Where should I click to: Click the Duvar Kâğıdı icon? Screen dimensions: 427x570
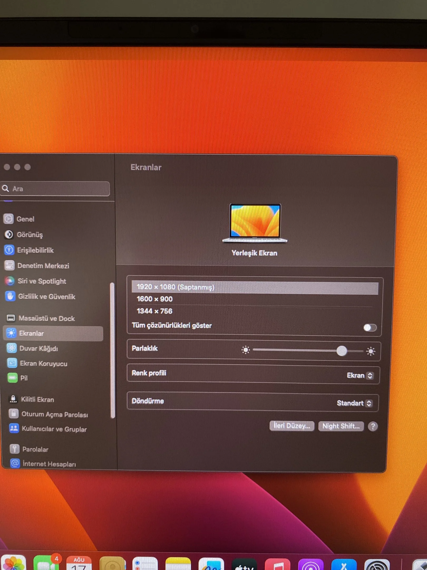(x=12, y=348)
